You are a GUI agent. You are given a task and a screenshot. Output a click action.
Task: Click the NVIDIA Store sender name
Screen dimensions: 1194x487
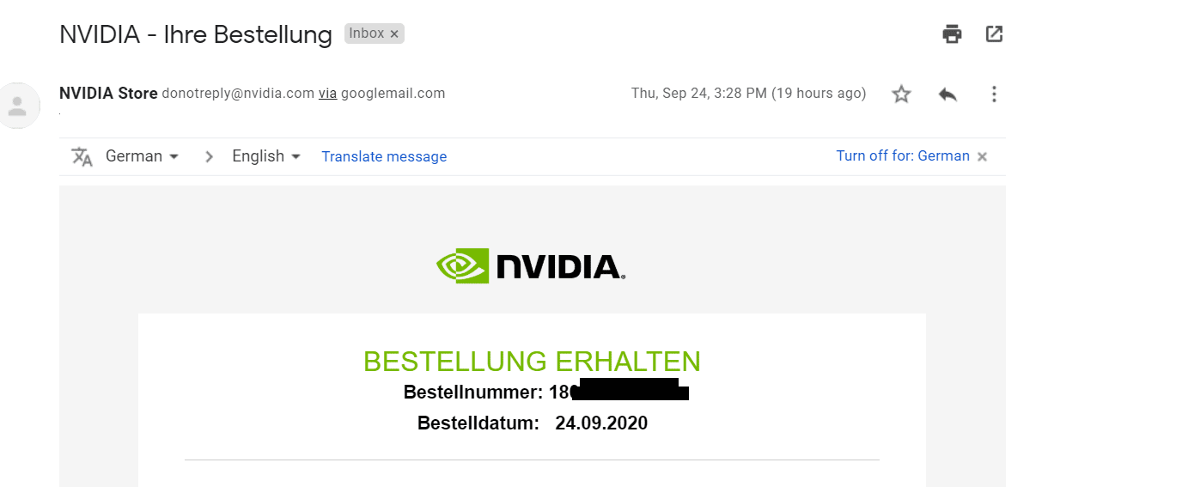(x=108, y=94)
